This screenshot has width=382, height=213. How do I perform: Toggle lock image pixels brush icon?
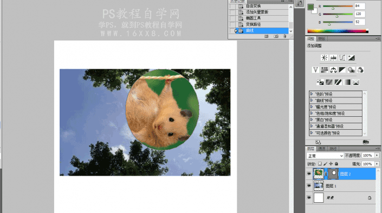click(325, 164)
